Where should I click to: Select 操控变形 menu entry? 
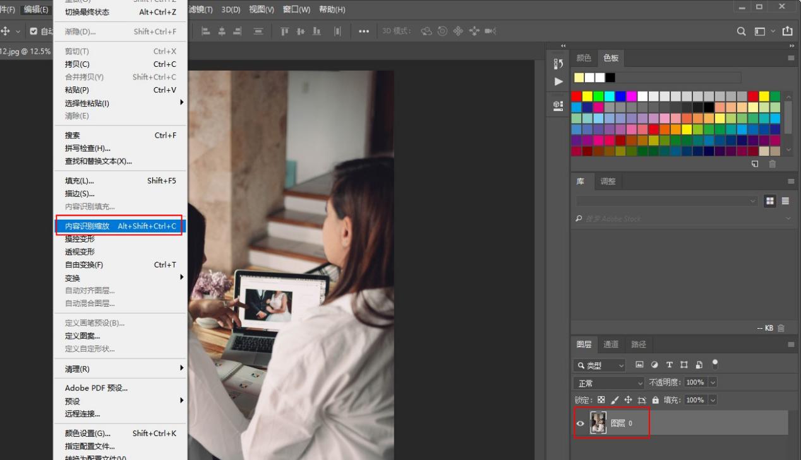tap(121, 239)
